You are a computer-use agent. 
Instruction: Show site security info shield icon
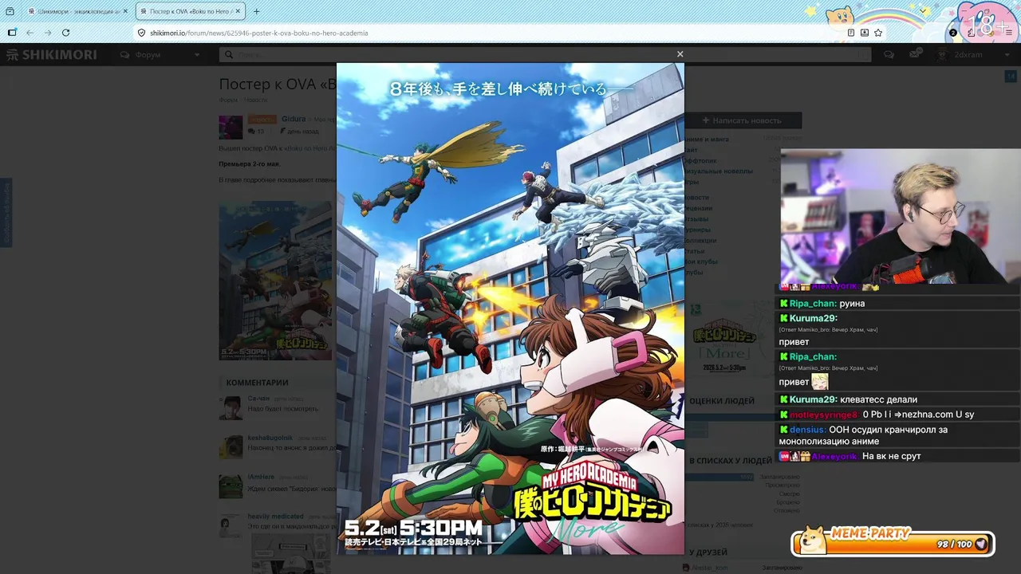point(142,33)
